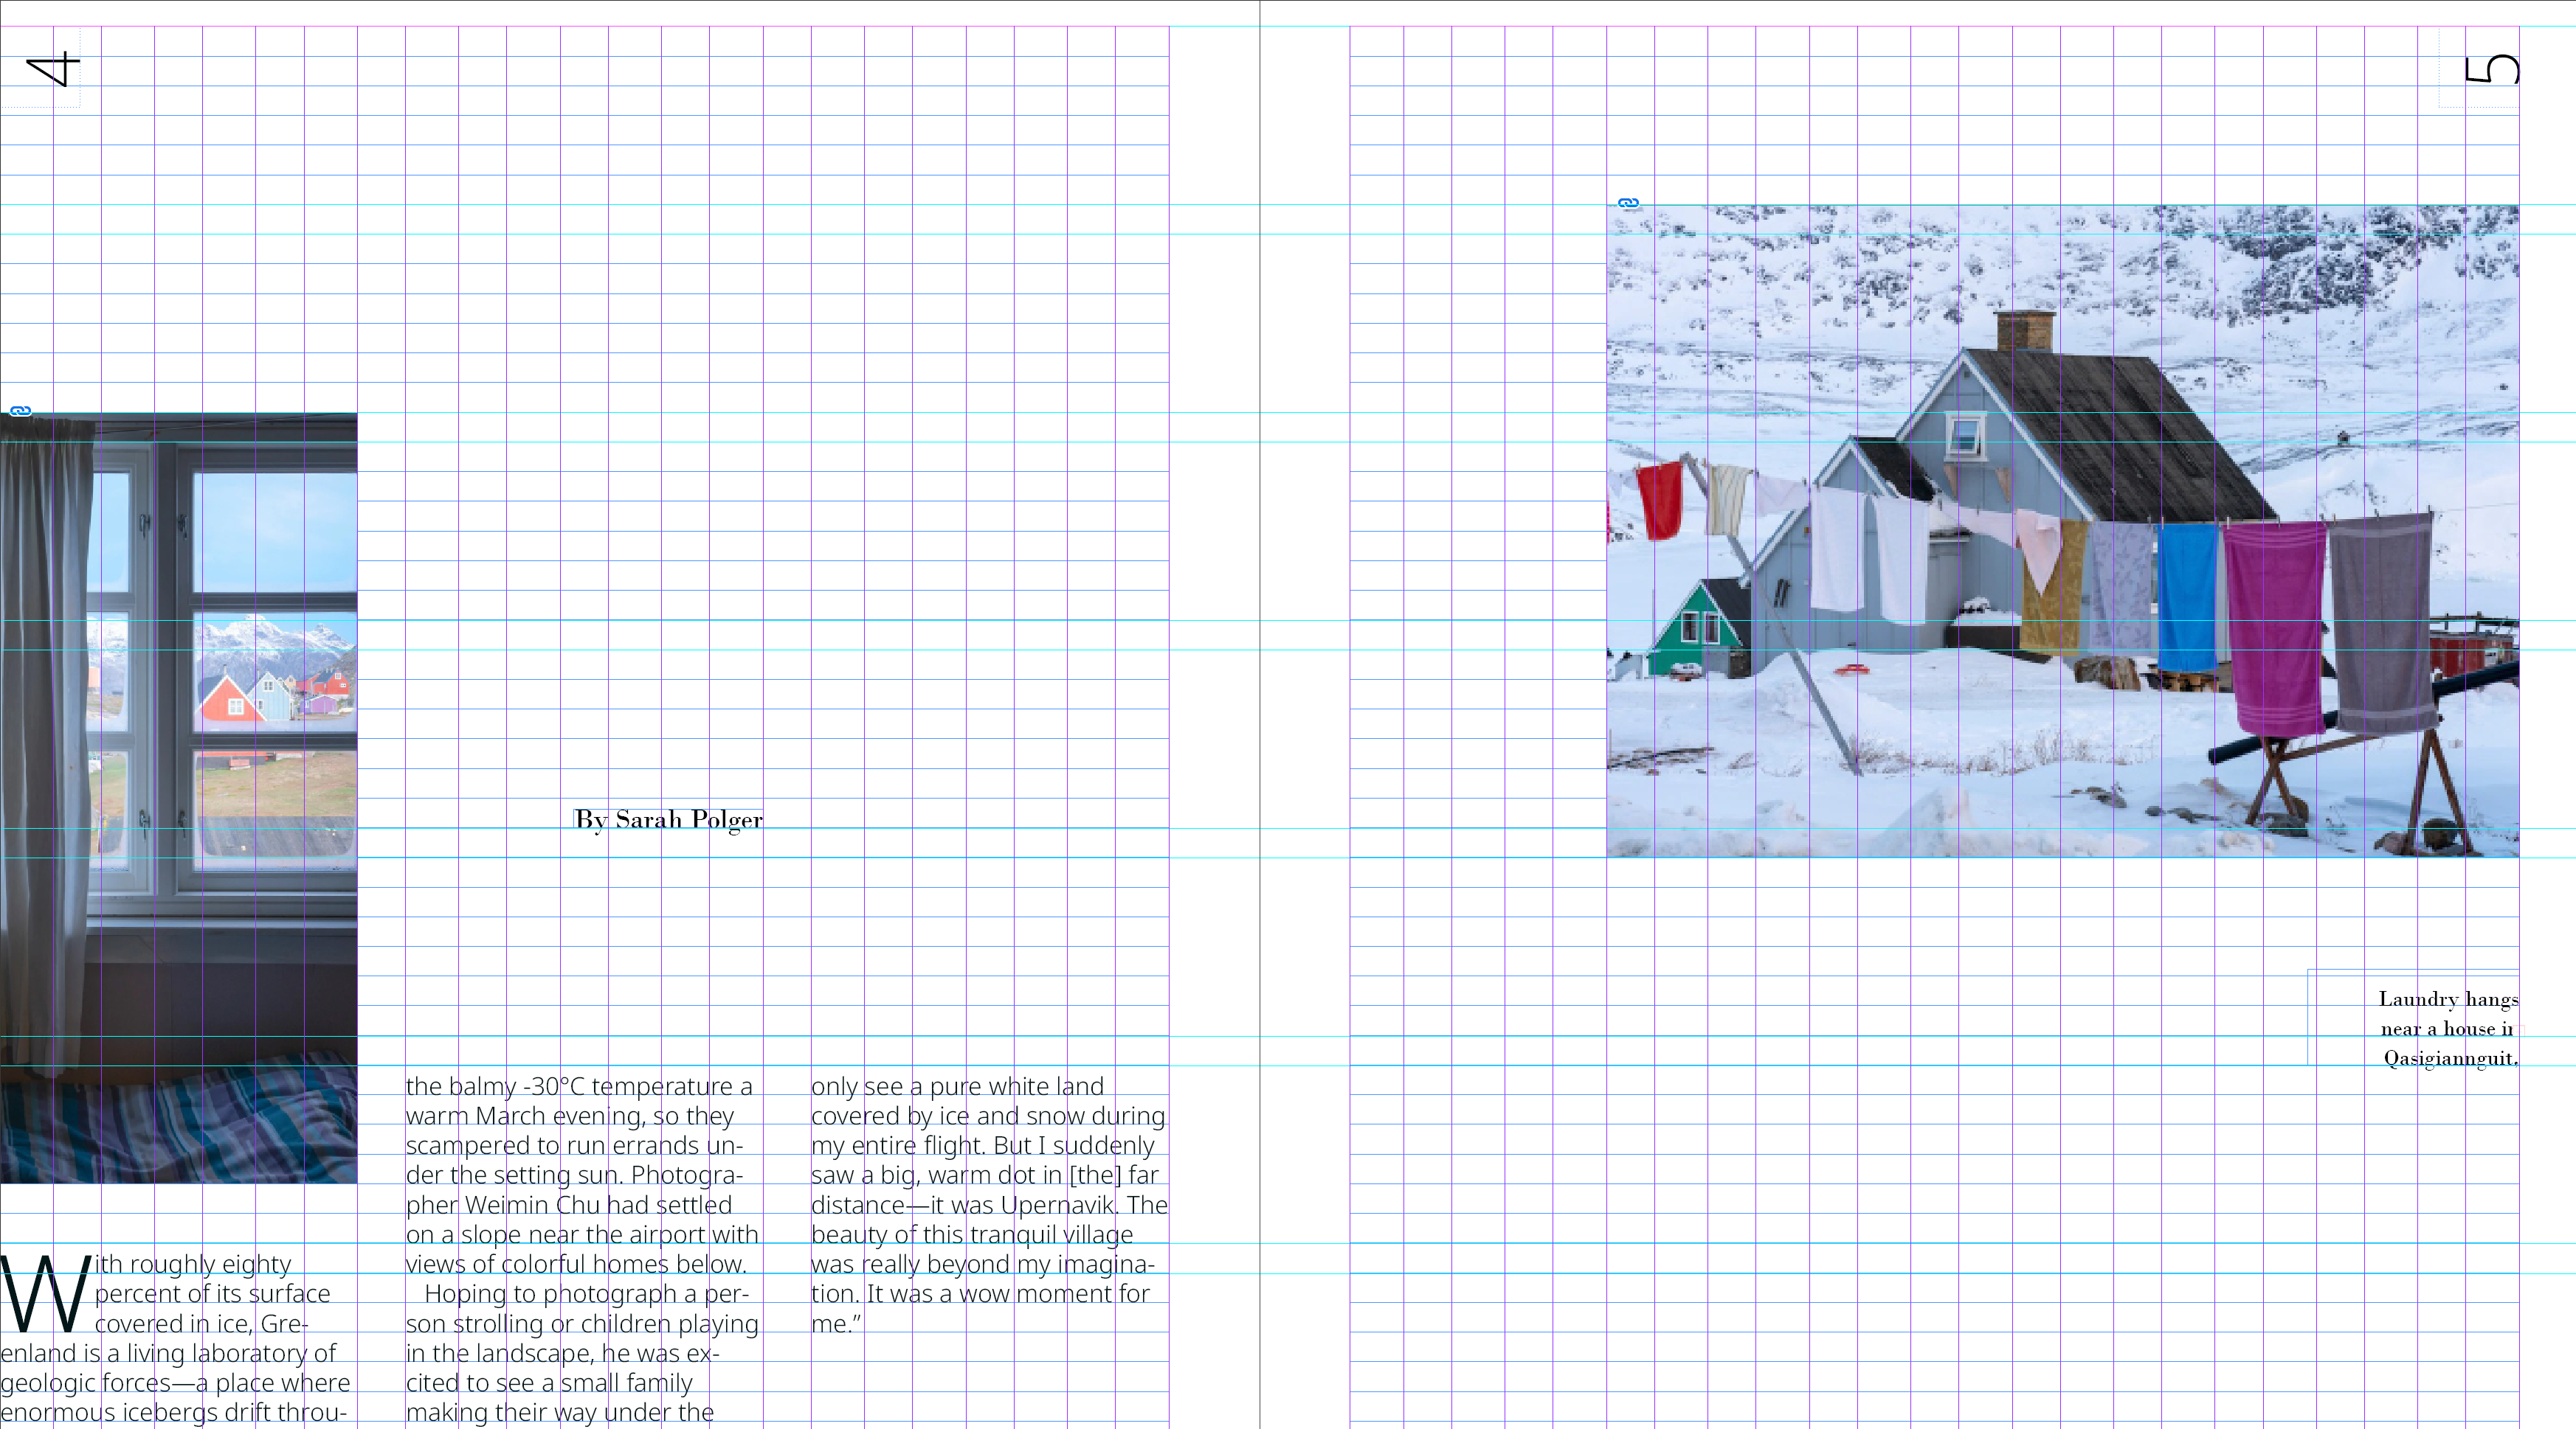Click the line "views of colorful homes below."
The height and width of the screenshot is (1429, 2576).
click(x=576, y=1264)
